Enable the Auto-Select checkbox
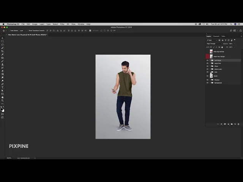This screenshot has height=182, width=243. (x=9, y=30)
